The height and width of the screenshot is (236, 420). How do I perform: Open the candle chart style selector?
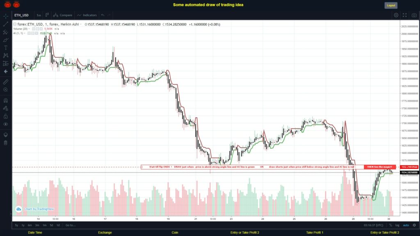(x=47, y=15)
